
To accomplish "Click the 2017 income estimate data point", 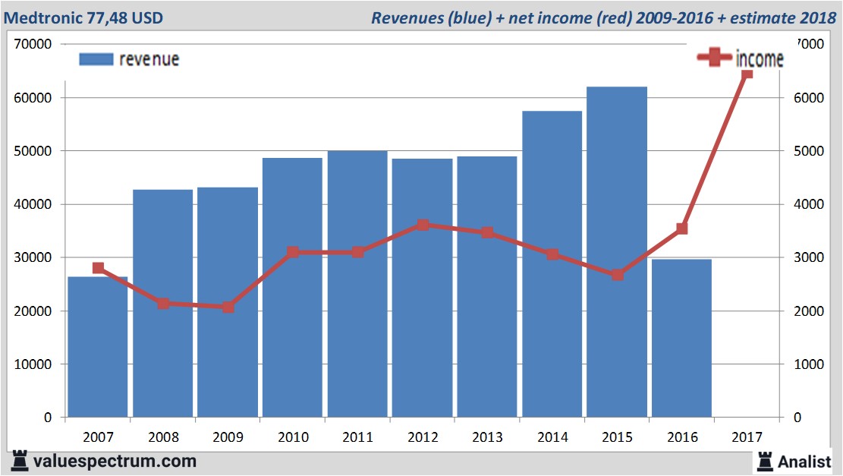I will pos(747,74).
